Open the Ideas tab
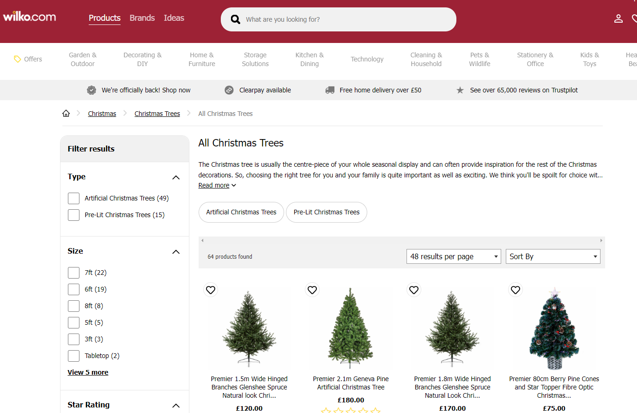This screenshot has height=413, width=637. [x=174, y=18]
